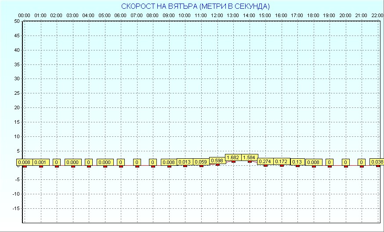Viewport: 384px width, 232px height.
Task: Select the 0.038 label at right edge
Action: [x=377, y=162]
